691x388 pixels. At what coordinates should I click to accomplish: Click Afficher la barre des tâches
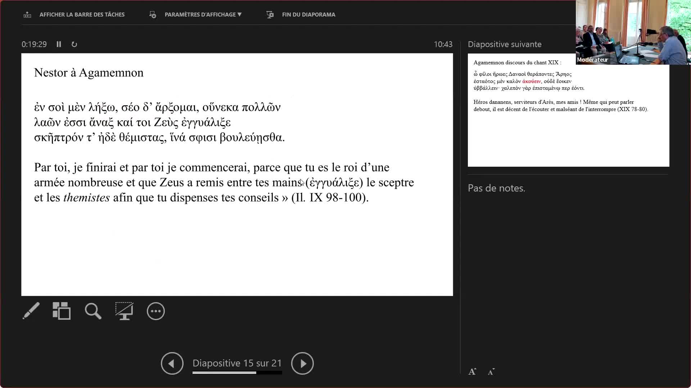tap(82, 15)
